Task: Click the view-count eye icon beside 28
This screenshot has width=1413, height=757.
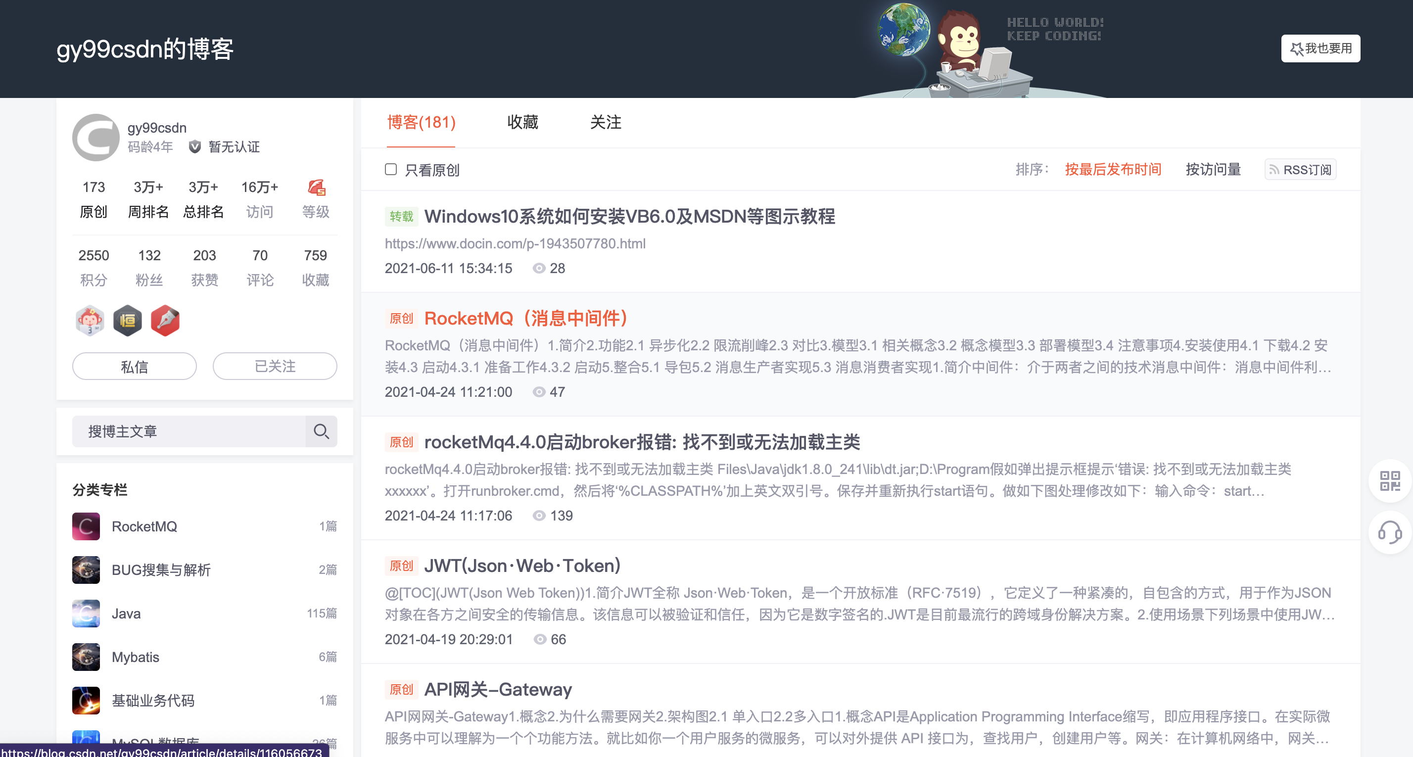Action: tap(539, 268)
